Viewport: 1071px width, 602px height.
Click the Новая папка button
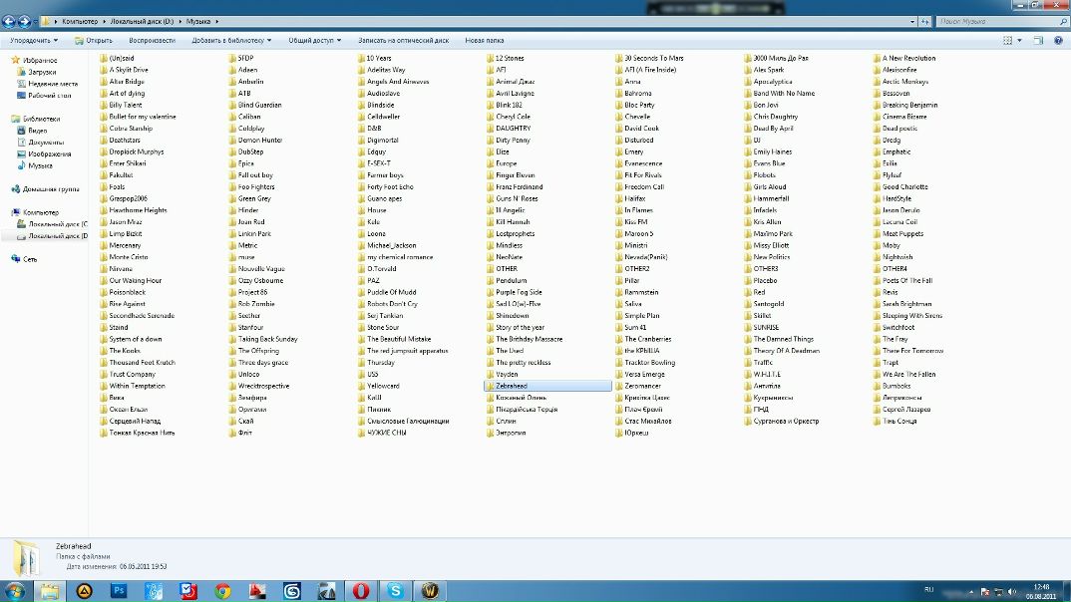click(x=485, y=40)
